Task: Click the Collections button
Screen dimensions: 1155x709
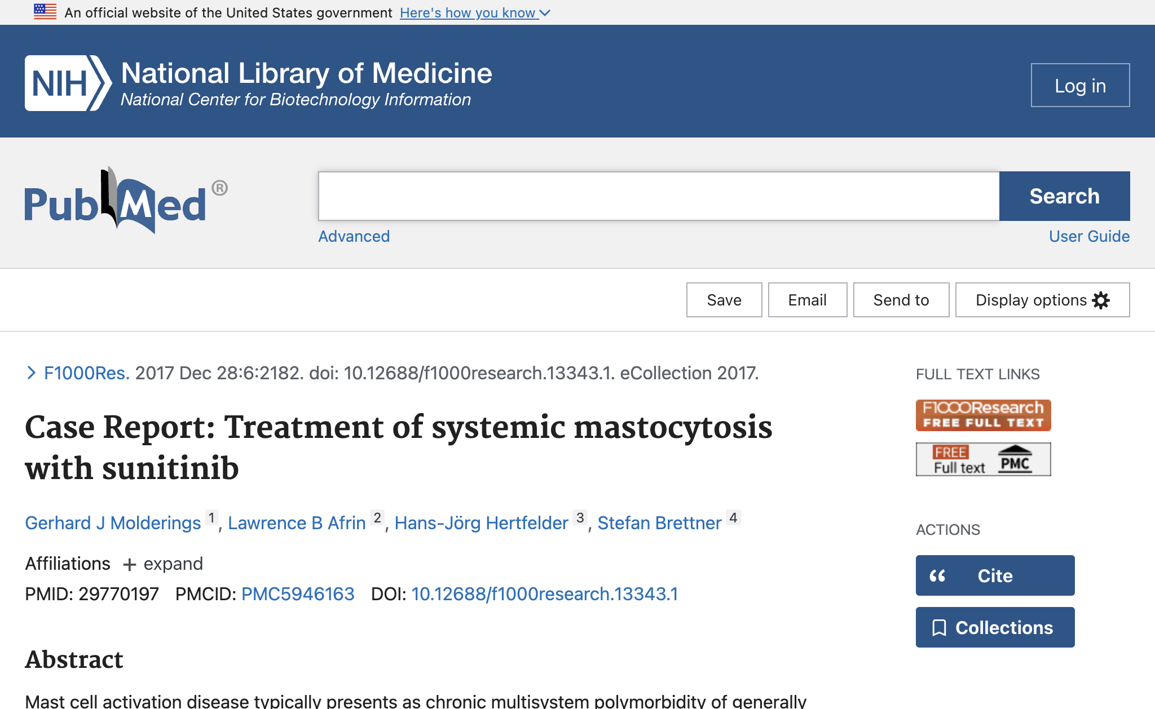Action: tap(995, 627)
